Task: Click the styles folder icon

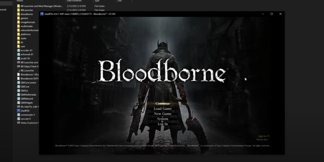Action: [x=19, y=38]
